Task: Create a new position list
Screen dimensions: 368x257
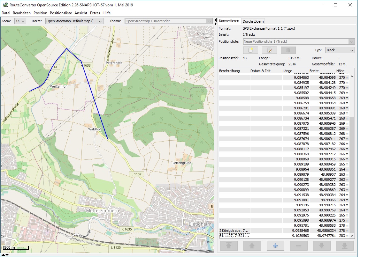Action: click(x=250, y=50)
